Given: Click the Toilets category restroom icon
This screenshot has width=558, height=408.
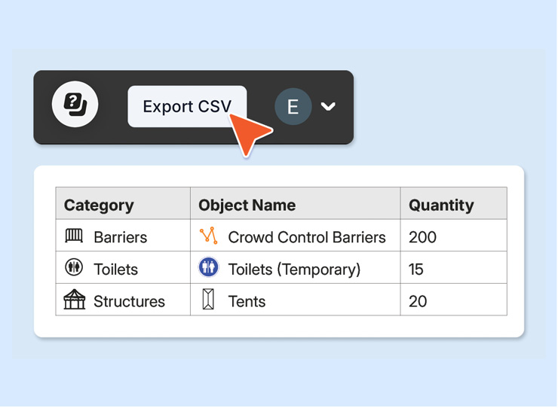Looking at the screenshot, I should (74, 267).
